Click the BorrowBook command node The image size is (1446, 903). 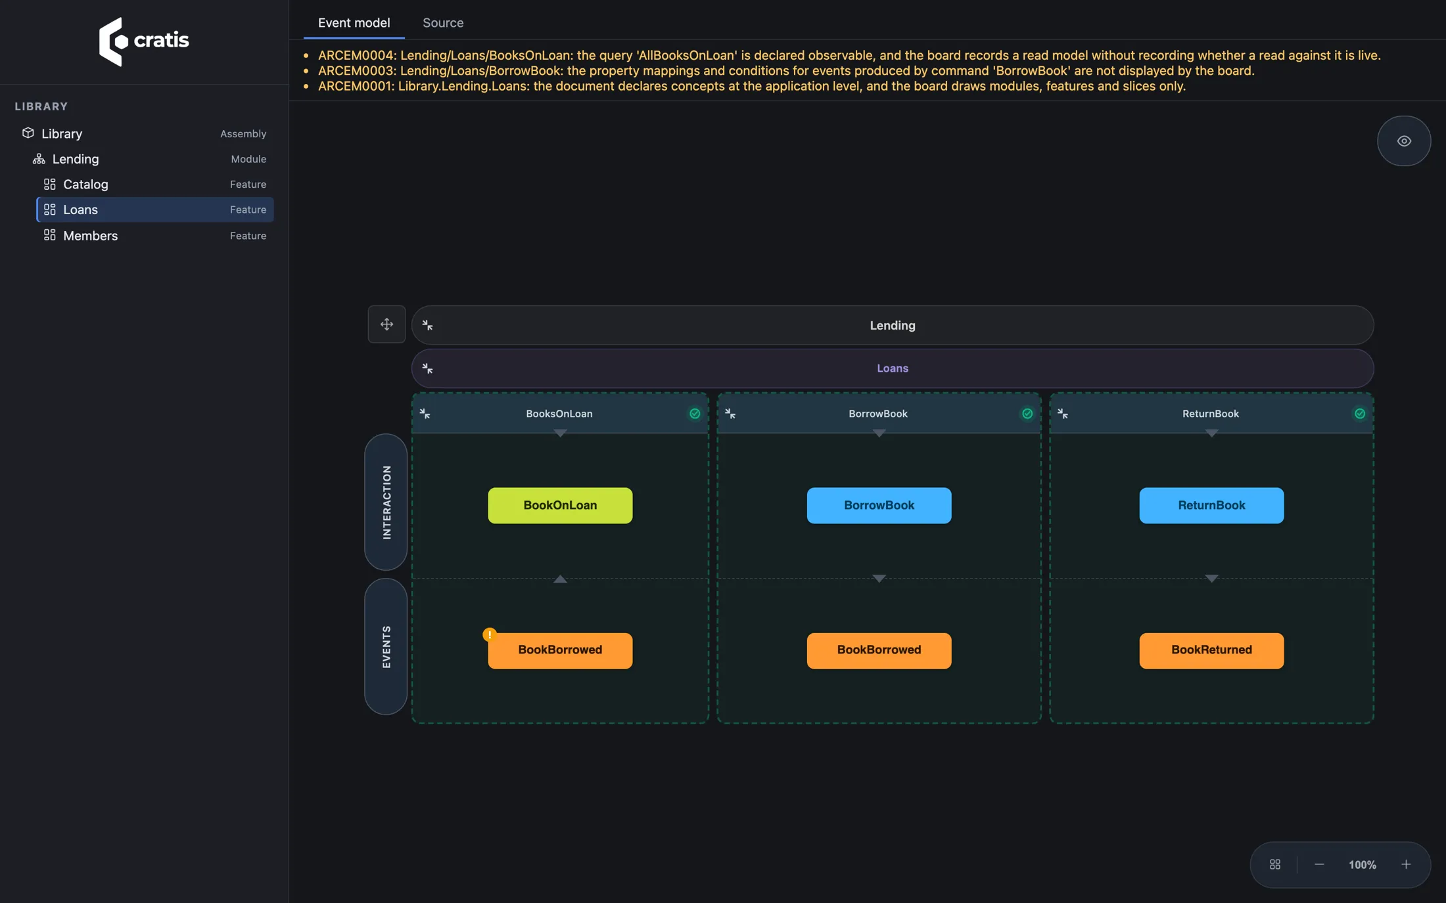pos(879,505)
